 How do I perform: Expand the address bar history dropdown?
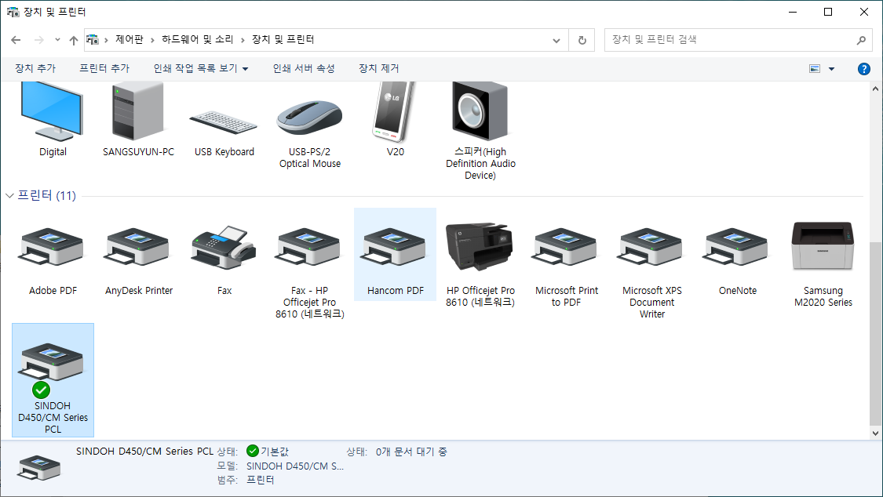[x=556, y=41]
